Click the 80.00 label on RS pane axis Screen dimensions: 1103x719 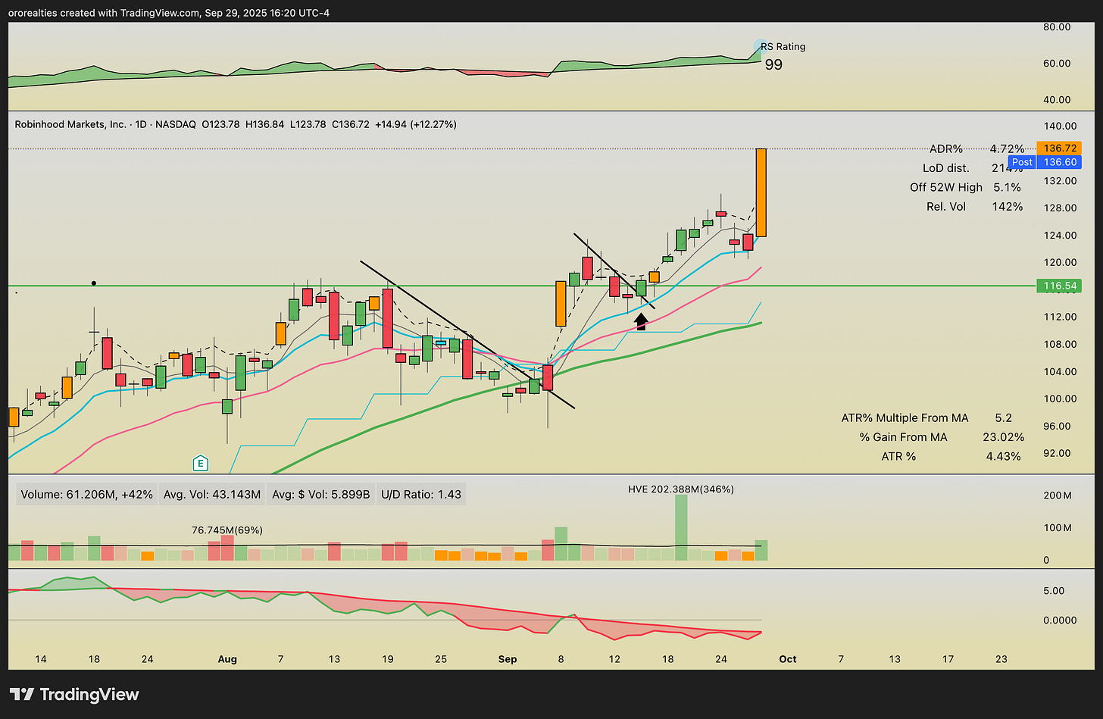(x=1057, y=27)
